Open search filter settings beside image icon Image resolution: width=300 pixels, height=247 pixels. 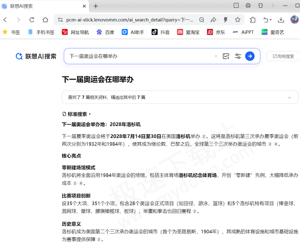pyautogui.click(x=238, y=56)
